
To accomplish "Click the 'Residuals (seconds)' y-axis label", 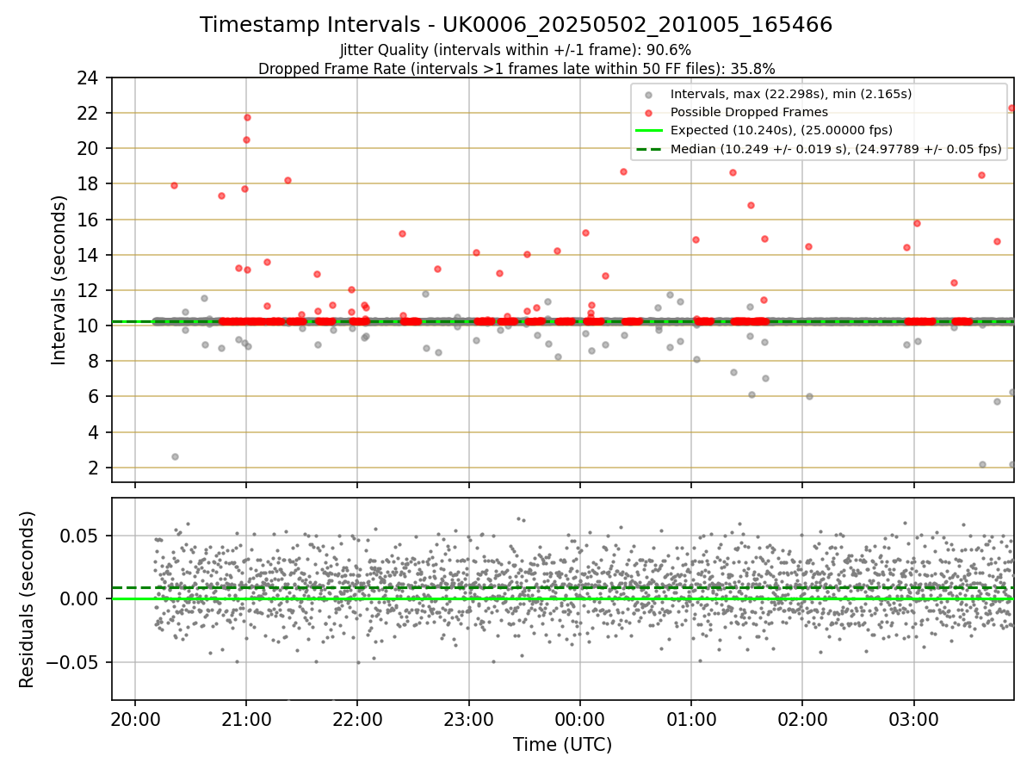I will point(28,599).
